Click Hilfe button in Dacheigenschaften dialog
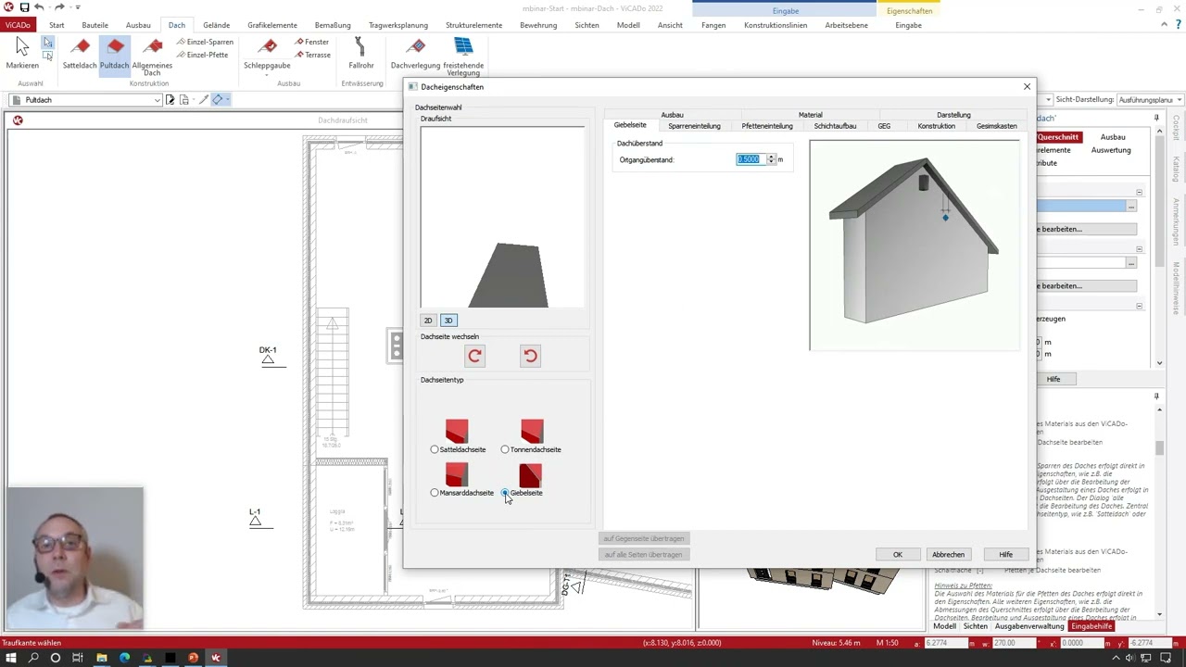Image resolution: width=1186 pixels, height=667 pixels. (x=1005, y=555)
